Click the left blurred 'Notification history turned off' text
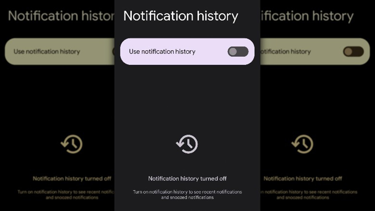This screenshot has width=375, height=211. pyautogui.click(x=72, y=179)
